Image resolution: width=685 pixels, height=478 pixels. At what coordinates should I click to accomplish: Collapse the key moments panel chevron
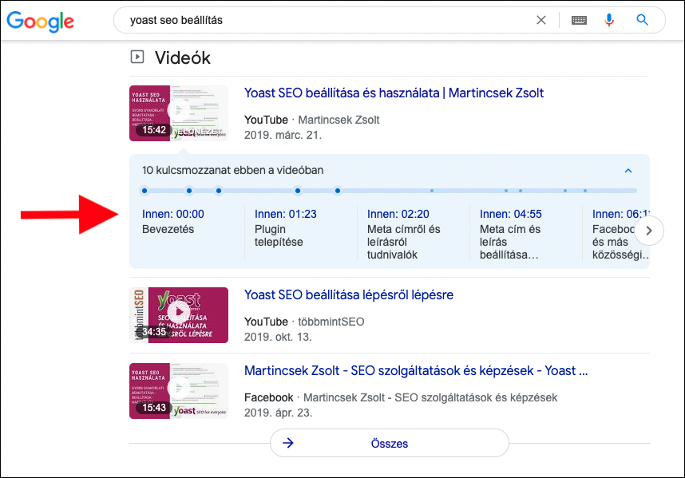pos(628,171)
